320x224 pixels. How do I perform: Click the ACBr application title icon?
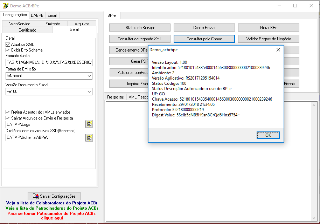pyautogui.click(x=6, y=6)
